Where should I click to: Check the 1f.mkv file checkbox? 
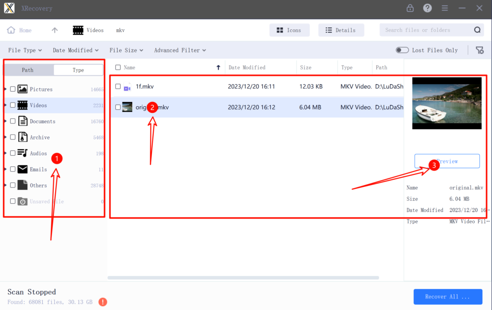118,87
